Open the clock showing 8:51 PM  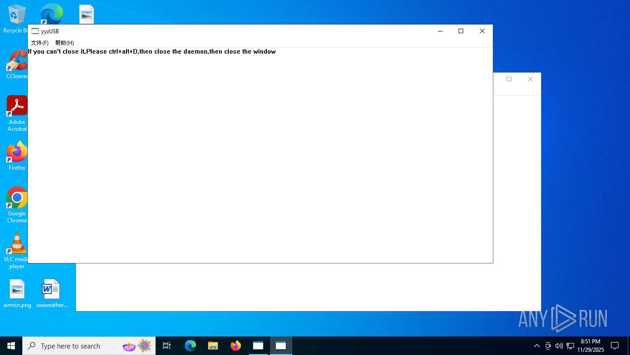pos(591,346)
